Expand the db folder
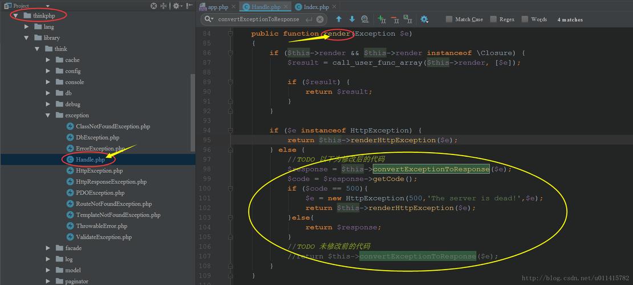 click(x=48, y=93)
